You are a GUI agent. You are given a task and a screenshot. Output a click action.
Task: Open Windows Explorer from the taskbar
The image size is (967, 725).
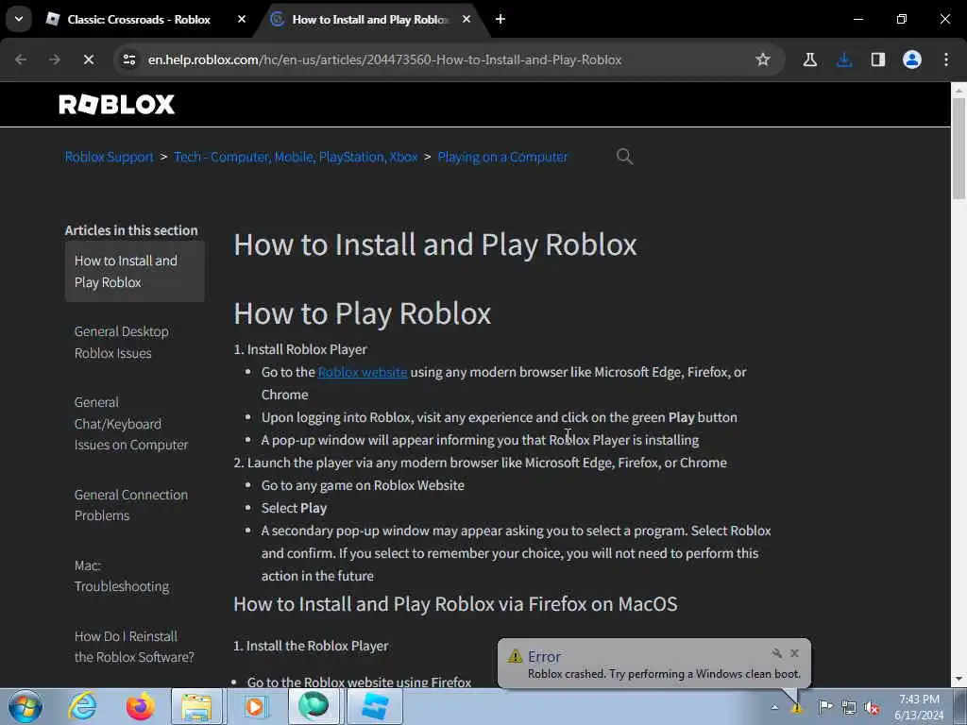(196, 706)
